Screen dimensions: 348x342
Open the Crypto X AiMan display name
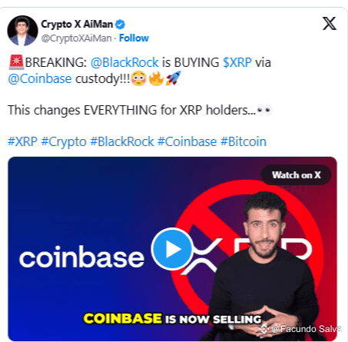tap(77, 25)
